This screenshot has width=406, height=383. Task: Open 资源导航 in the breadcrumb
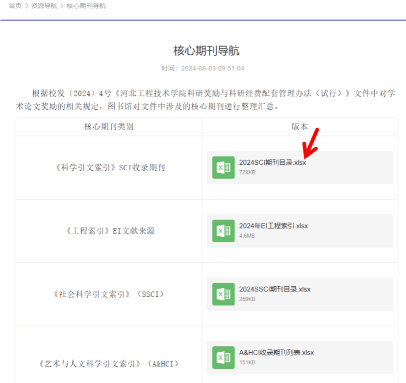coord(44,6)
